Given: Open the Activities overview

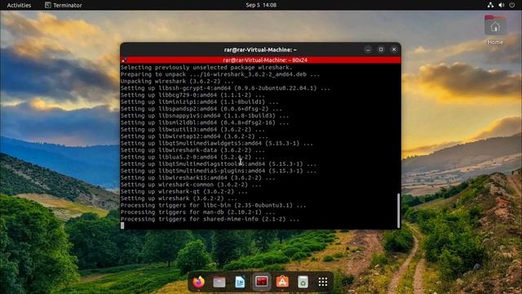Looking at the screenshot, I should (19, 5).
